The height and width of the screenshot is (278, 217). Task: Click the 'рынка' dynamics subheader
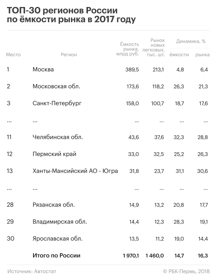click(202, 55)
